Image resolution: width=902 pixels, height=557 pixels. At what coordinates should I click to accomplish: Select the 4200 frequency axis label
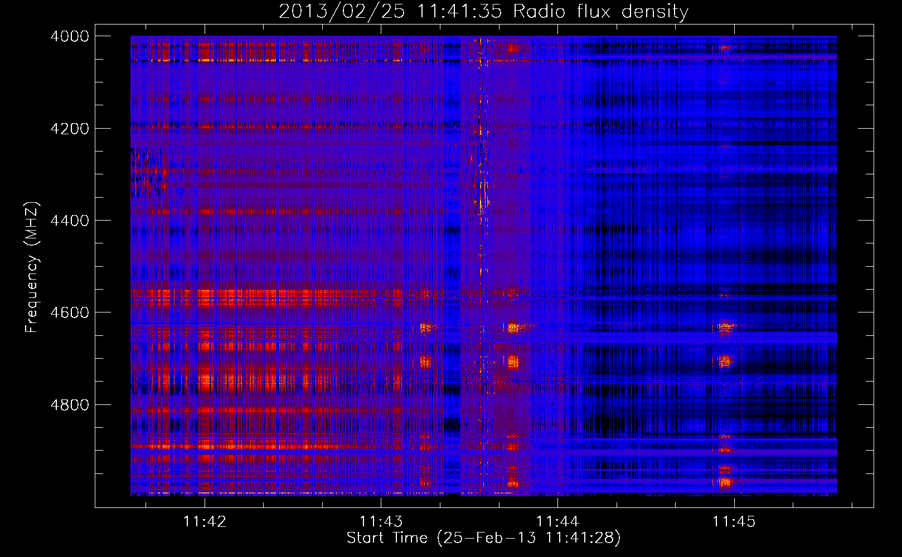70,129
